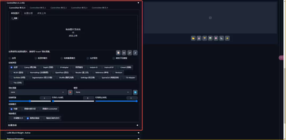Select 更偏向 ControlNet control mode
286x140 pixels.
pos(48,109)
